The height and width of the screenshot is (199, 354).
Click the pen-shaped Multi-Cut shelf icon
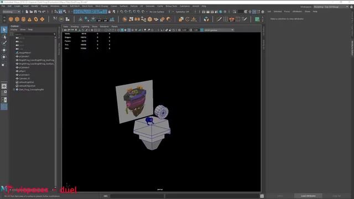click(219, 19)
